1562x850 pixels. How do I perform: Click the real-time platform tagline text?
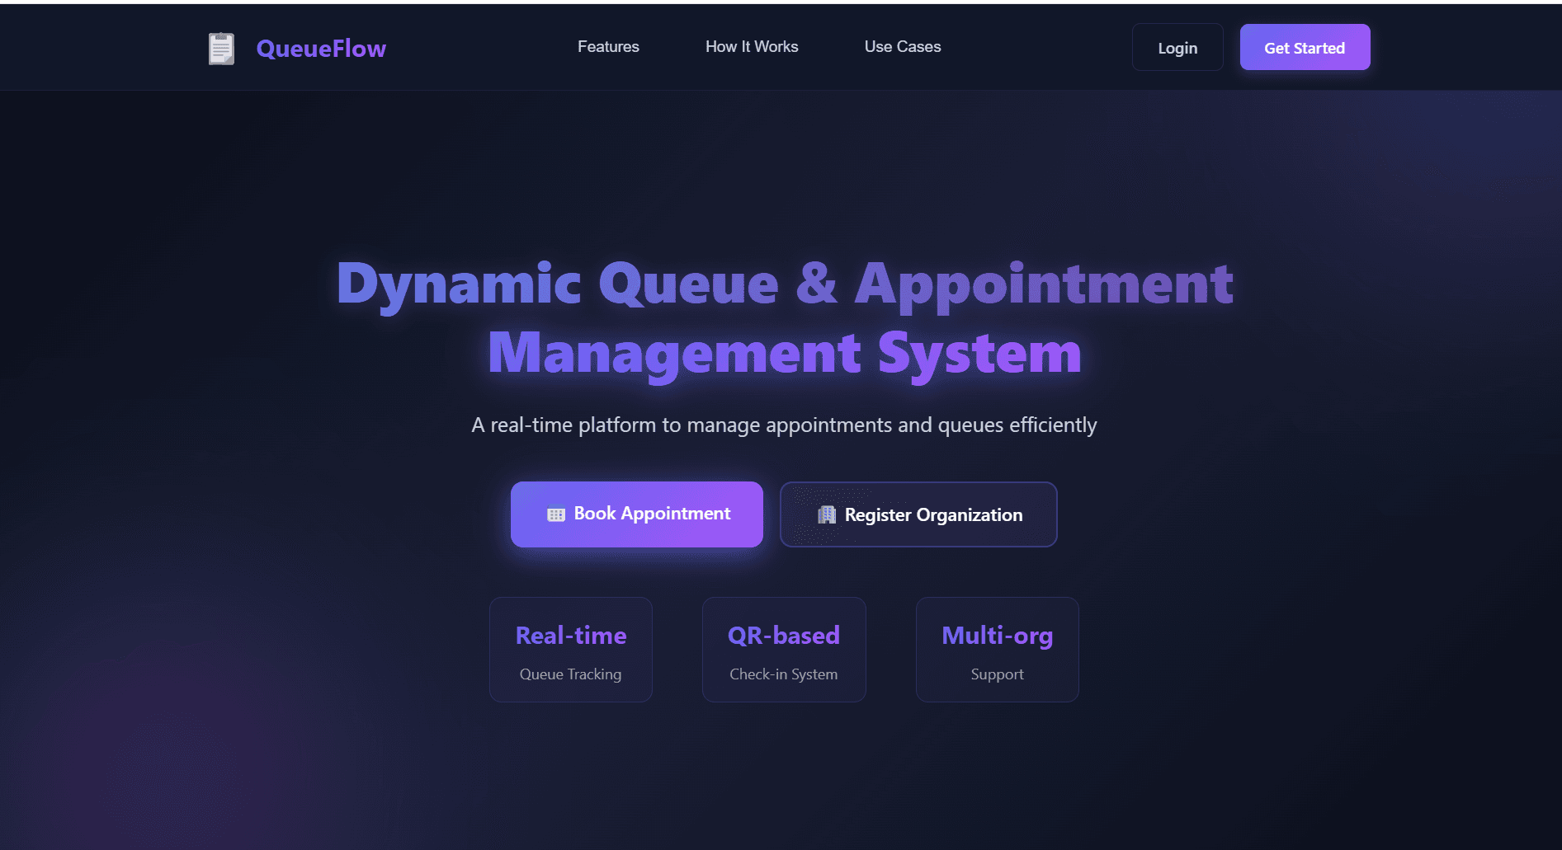point(783,425)
